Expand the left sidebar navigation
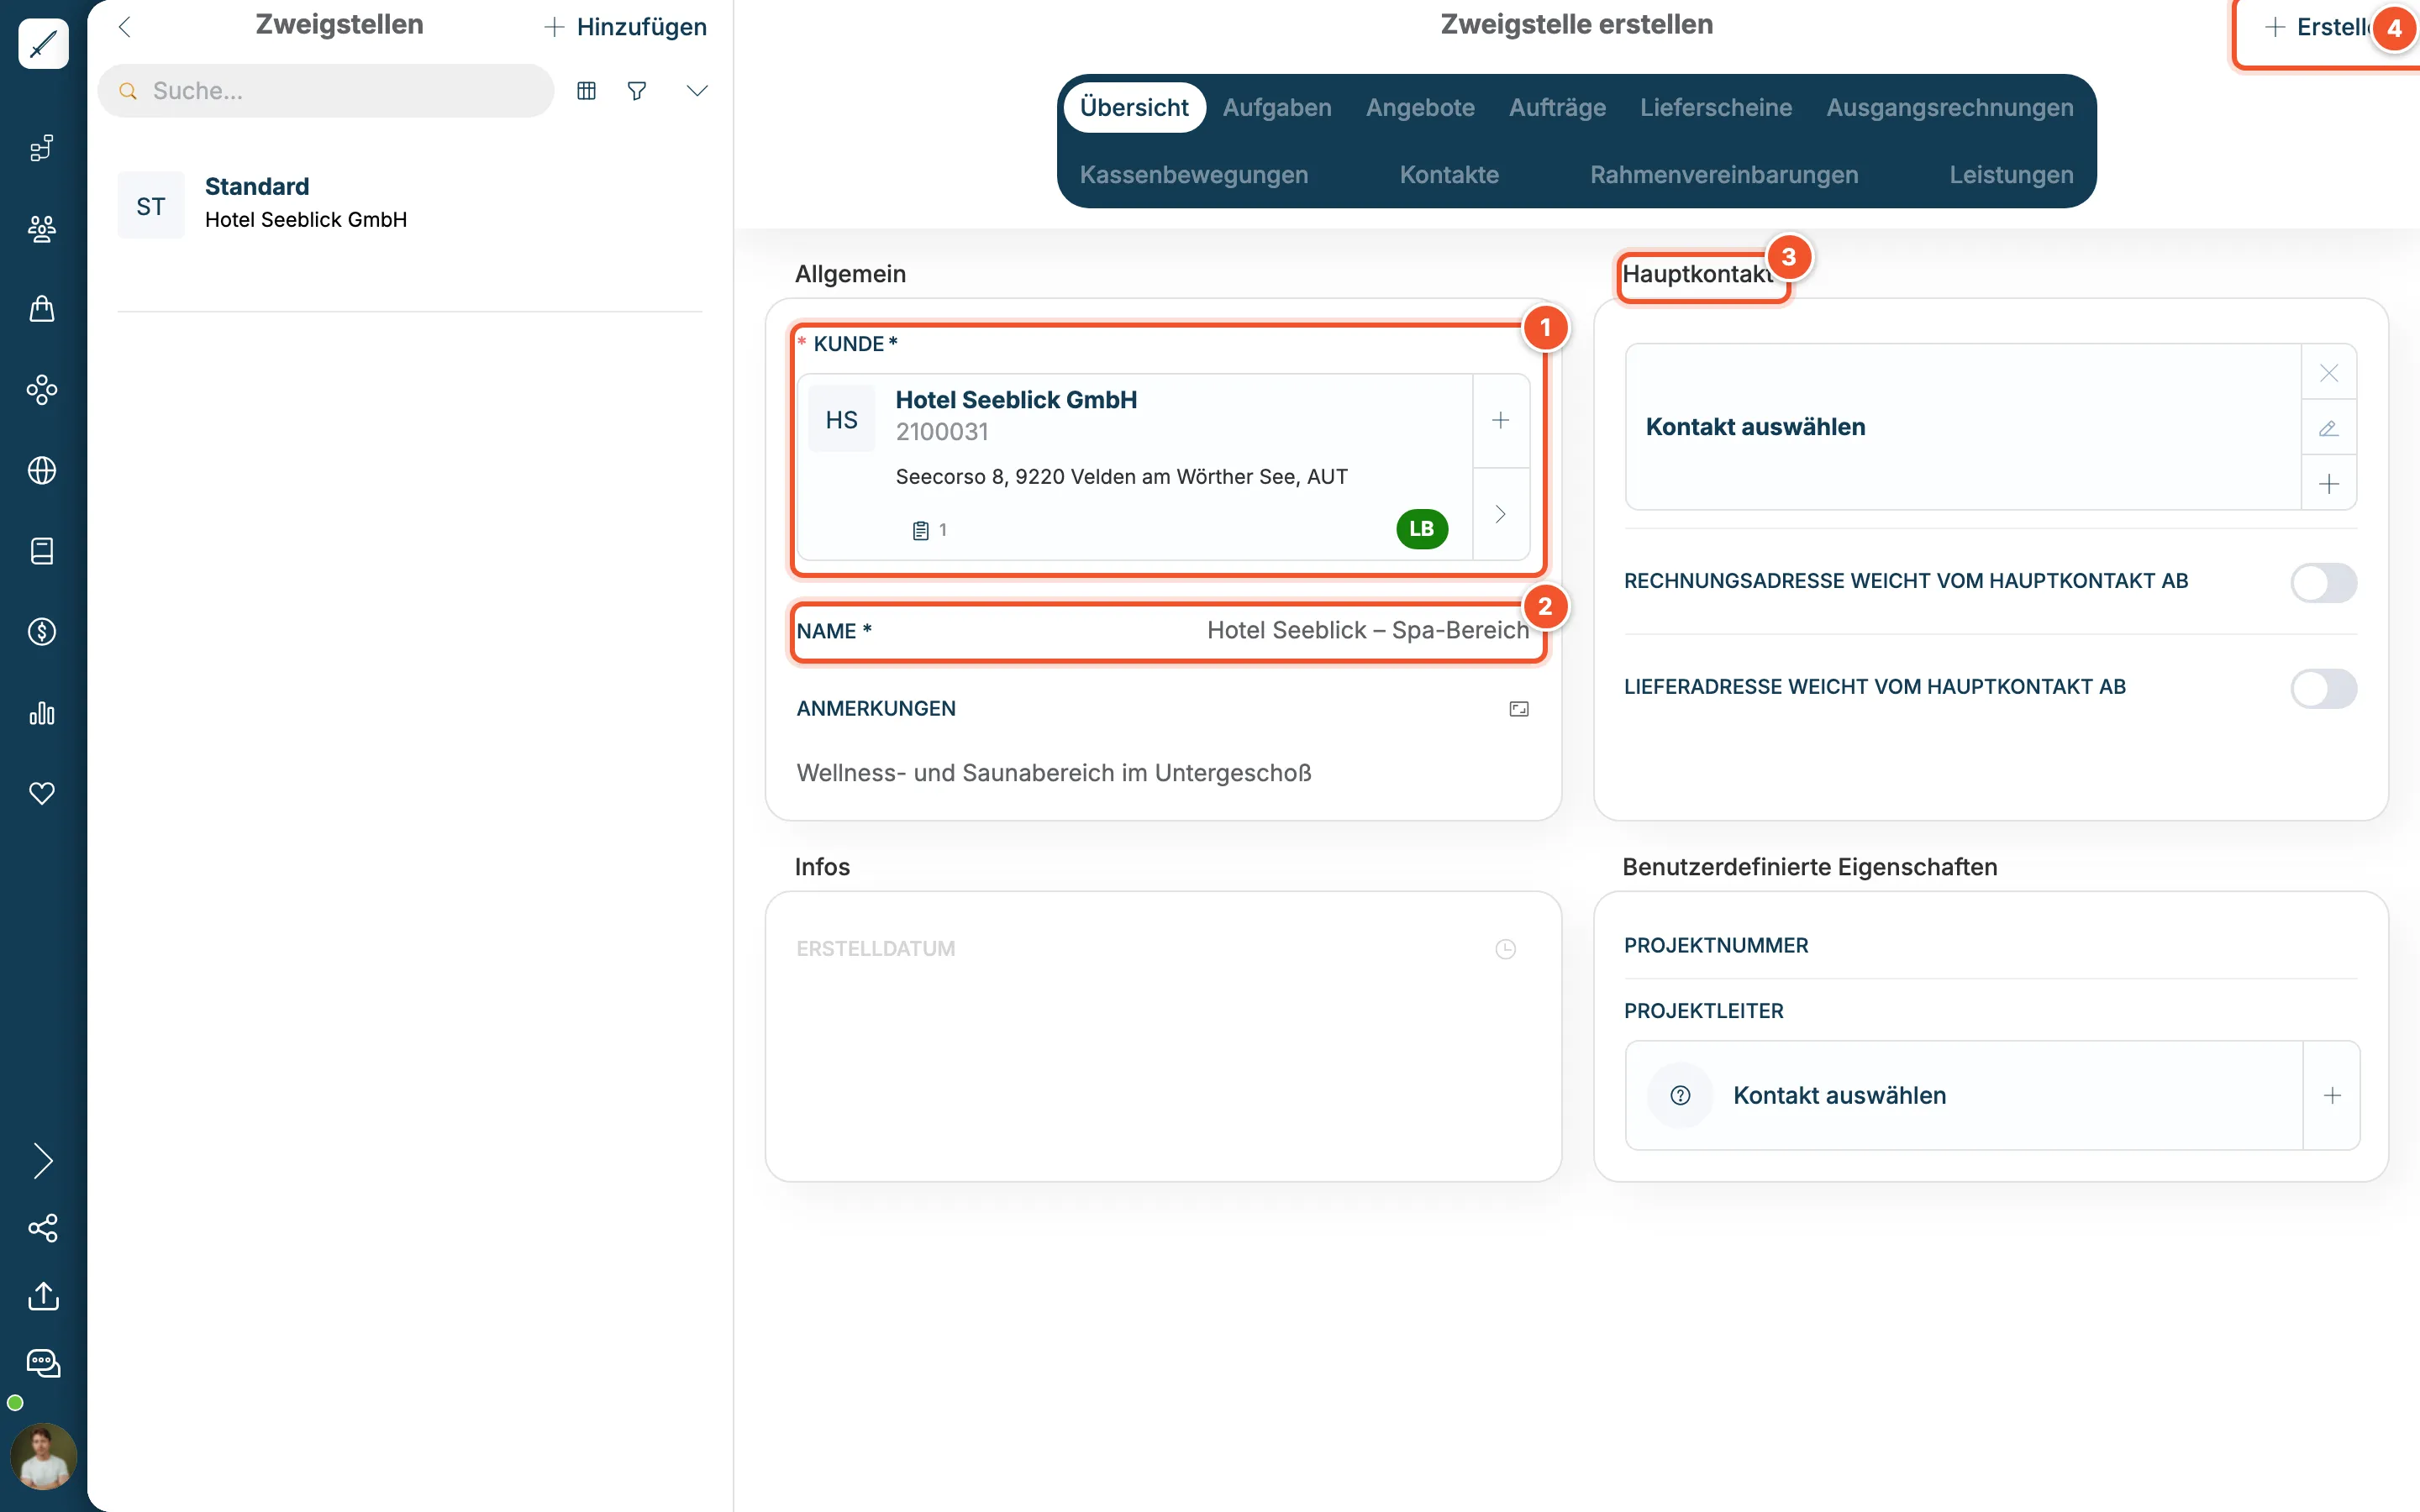Viewport: 2420px width, 1512px height. (x=43, y=1161)
